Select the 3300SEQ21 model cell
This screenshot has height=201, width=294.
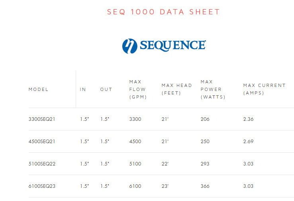(42, 119)
